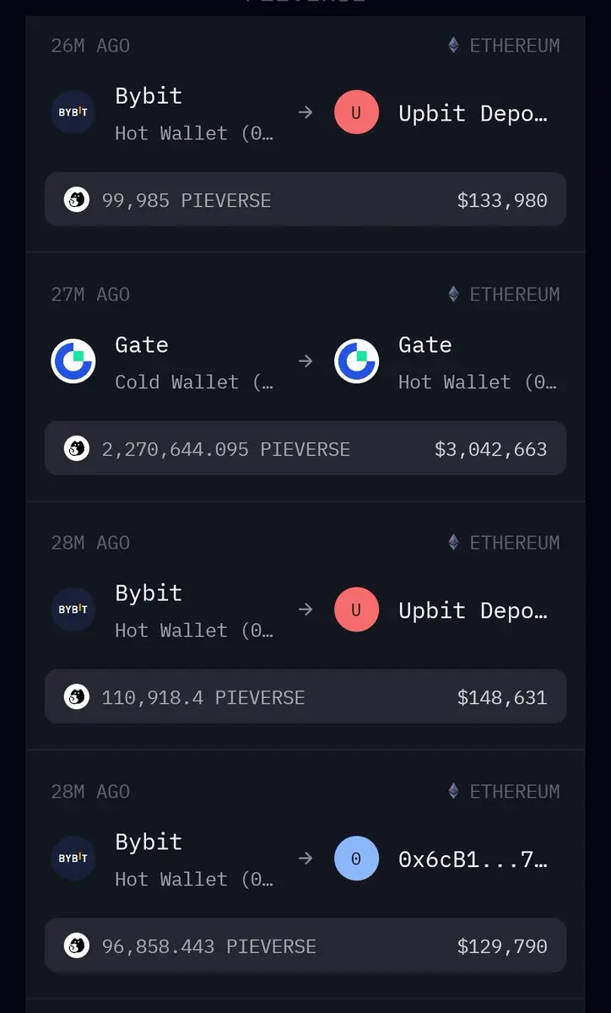The image size is (611, 1013).
Task: Click the PIEVERSE token icon beside 99,985
Action: 77,200
